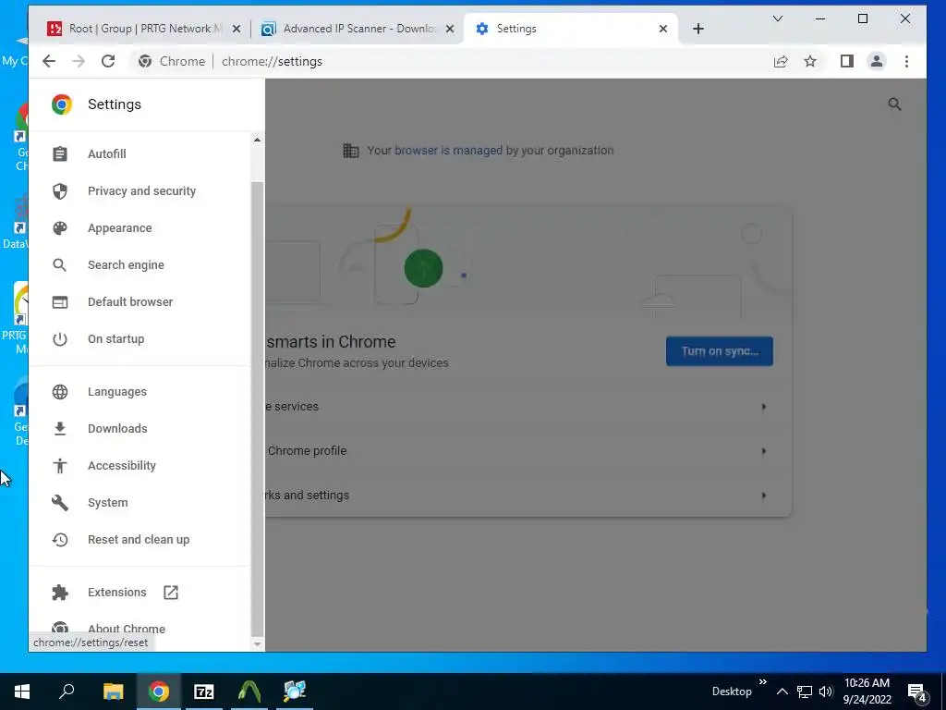Close the Settings tab
946x710 pixels.
pyautogui.click(x=663, y=29)
